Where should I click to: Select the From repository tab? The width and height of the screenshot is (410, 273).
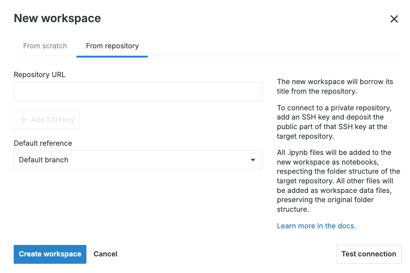(x=112, y=46)
